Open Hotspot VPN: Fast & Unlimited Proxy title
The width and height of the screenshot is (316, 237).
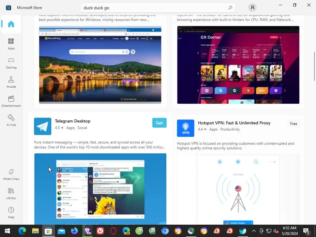[x=234, y=123]
